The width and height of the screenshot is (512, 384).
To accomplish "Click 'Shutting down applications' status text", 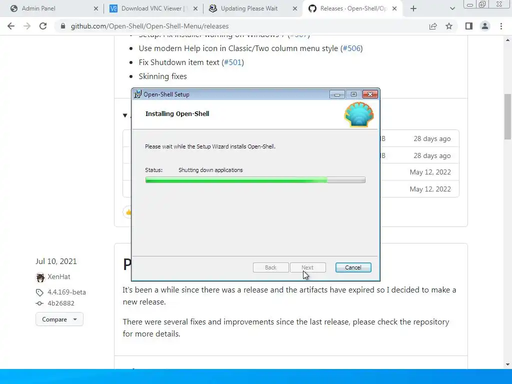I will (x=210, y=170).
